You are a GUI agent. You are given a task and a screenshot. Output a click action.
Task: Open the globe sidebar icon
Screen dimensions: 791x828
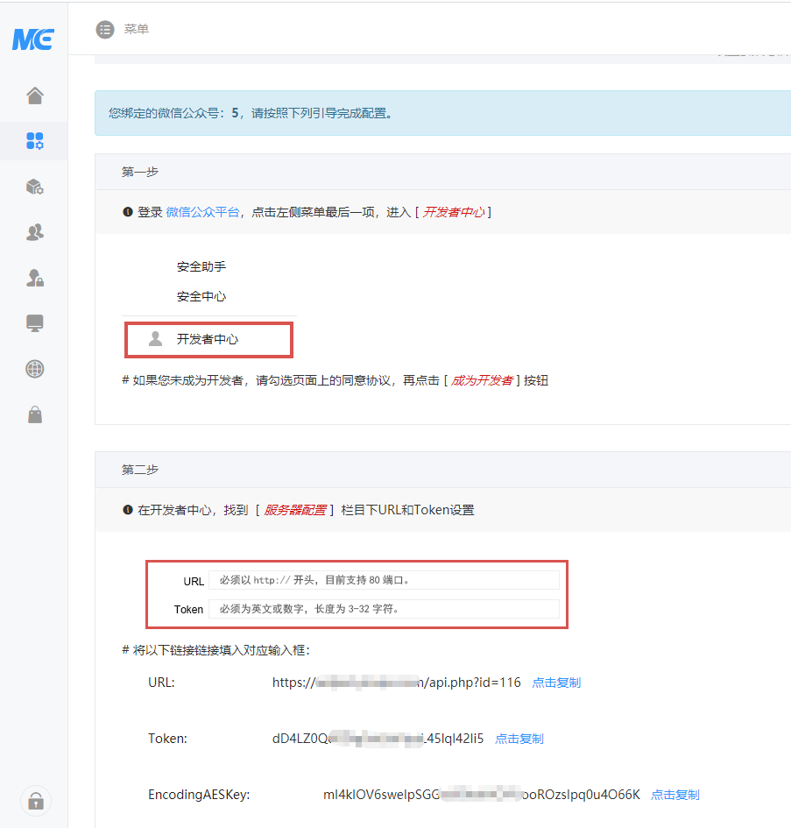click(x=35, y=369)
